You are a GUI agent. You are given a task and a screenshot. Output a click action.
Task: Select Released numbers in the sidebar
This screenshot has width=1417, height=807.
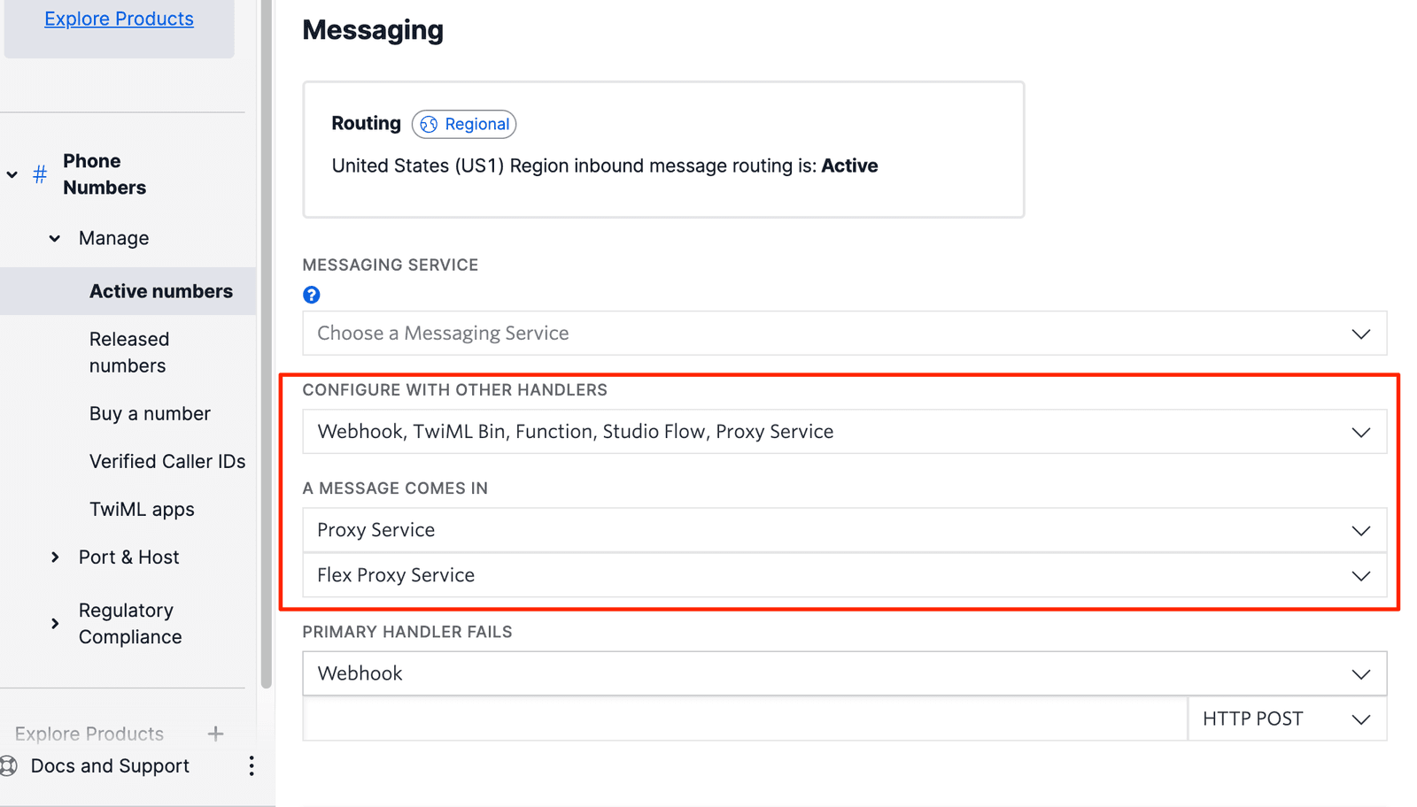click(129, 352)
